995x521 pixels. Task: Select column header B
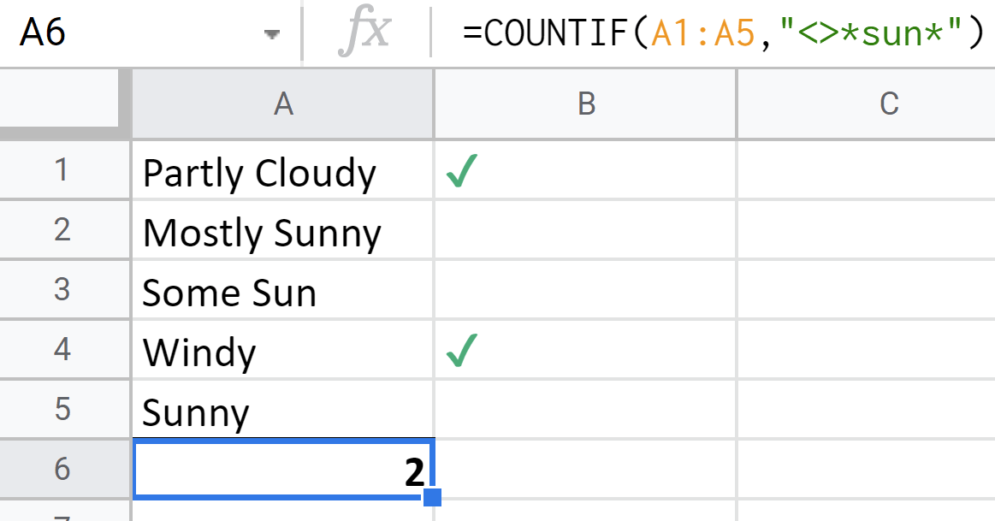(x=585, y=103)
